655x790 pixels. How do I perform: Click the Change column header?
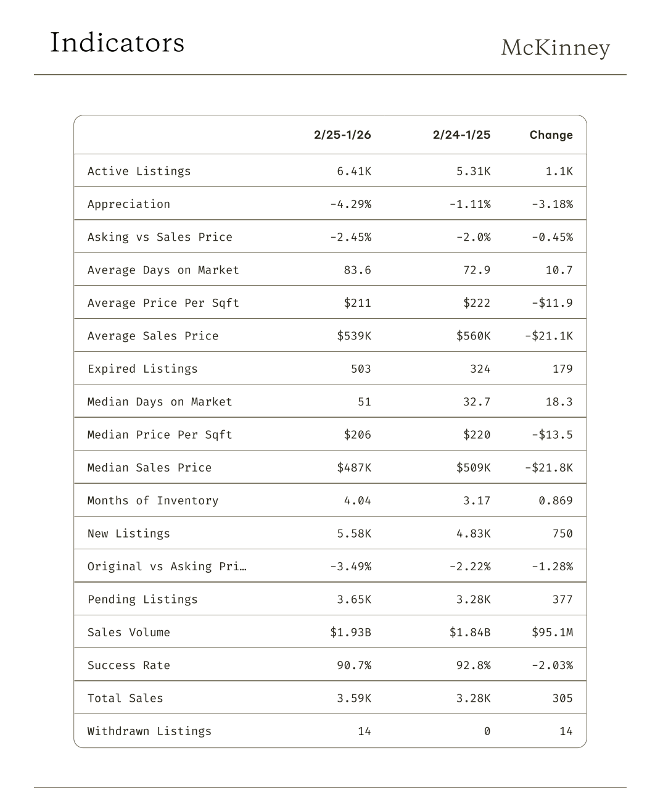[551, 135]
